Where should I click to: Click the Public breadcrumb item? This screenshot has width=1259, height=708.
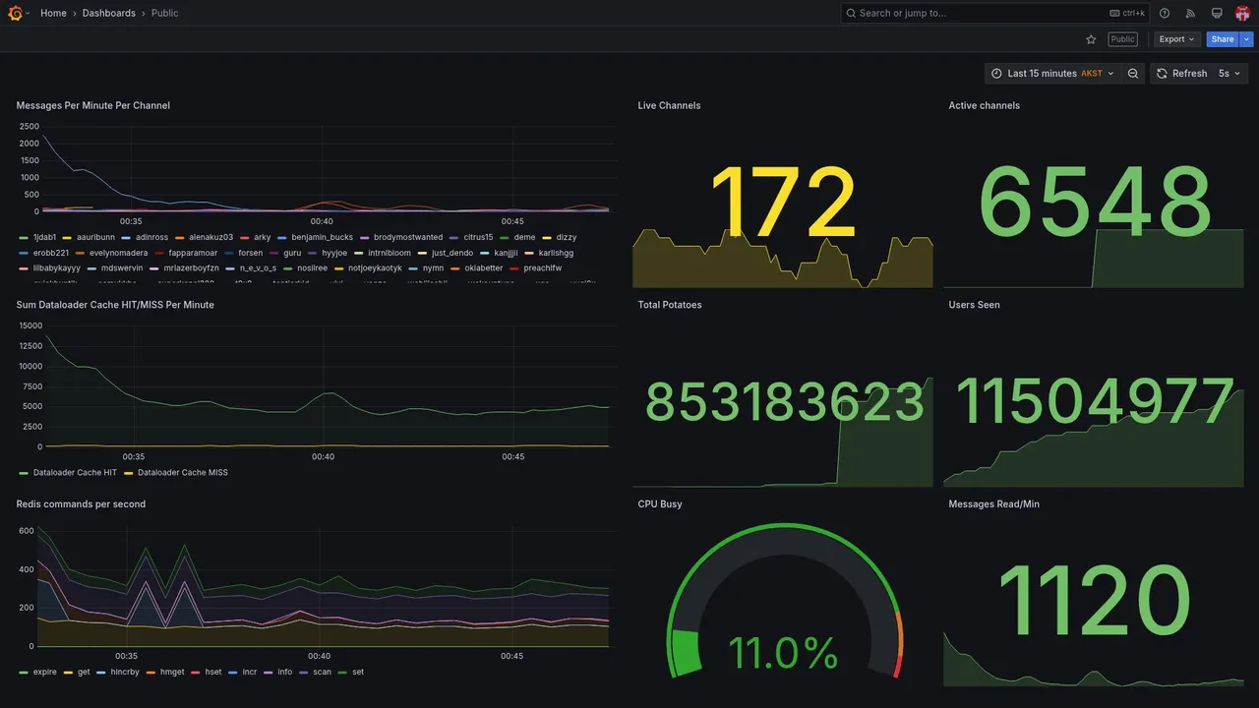(165, 13)
